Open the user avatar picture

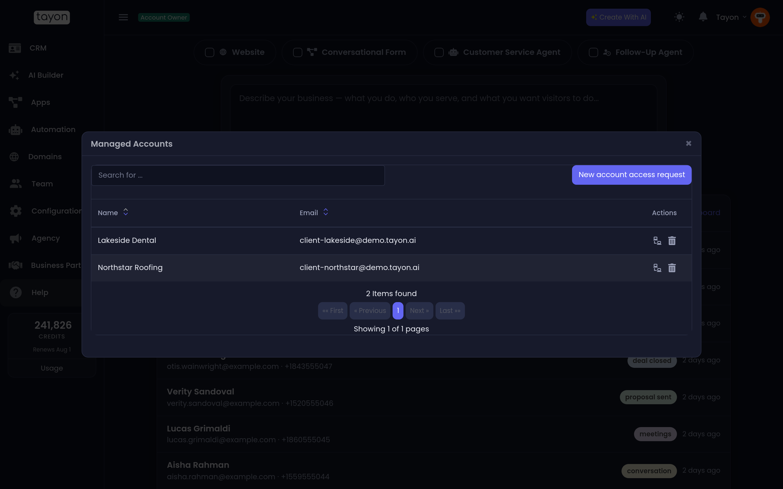coord(760,17)
